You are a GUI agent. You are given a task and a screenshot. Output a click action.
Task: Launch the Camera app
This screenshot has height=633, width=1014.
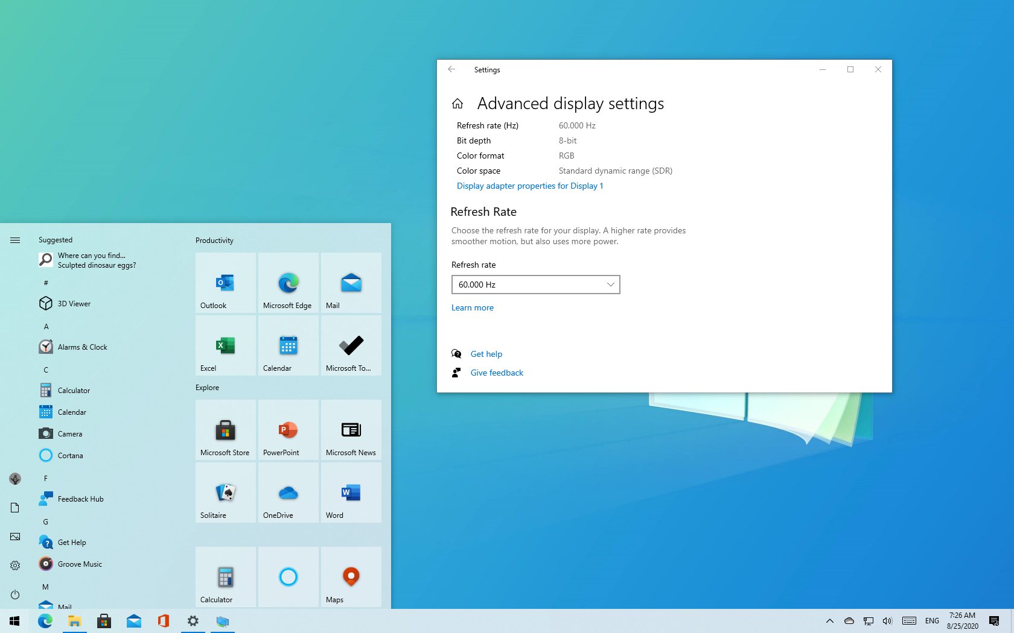click(70, 433)
